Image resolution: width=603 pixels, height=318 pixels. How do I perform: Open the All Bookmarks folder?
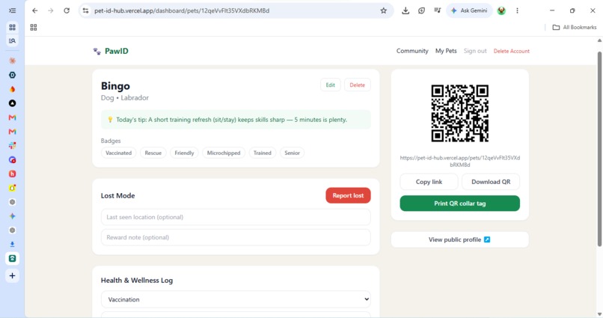575,27
